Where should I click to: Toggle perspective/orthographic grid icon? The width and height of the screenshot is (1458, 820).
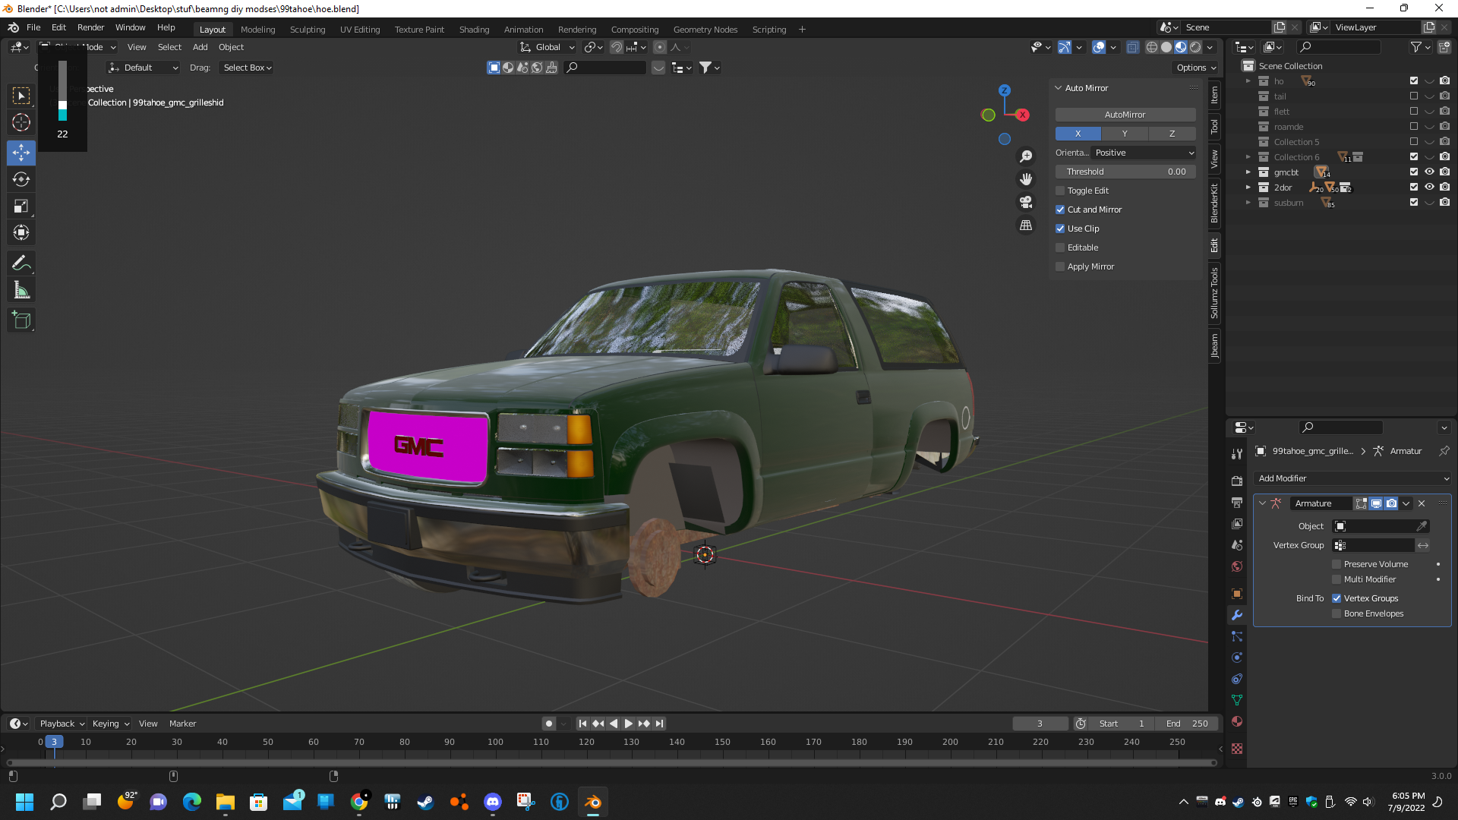pos(1026,225)
